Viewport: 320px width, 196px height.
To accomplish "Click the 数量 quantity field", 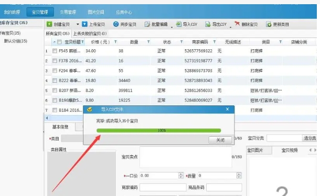I will coord(217,176).
